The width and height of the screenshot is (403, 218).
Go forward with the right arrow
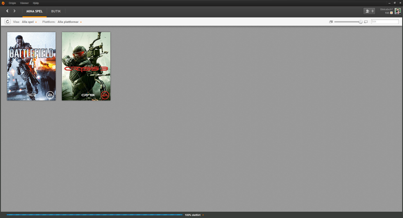click(x=14, y=11)
